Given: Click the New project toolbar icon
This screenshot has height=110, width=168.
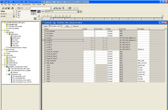Looking at the screenshot, I should pyautogui.click(x=3, y=8).
